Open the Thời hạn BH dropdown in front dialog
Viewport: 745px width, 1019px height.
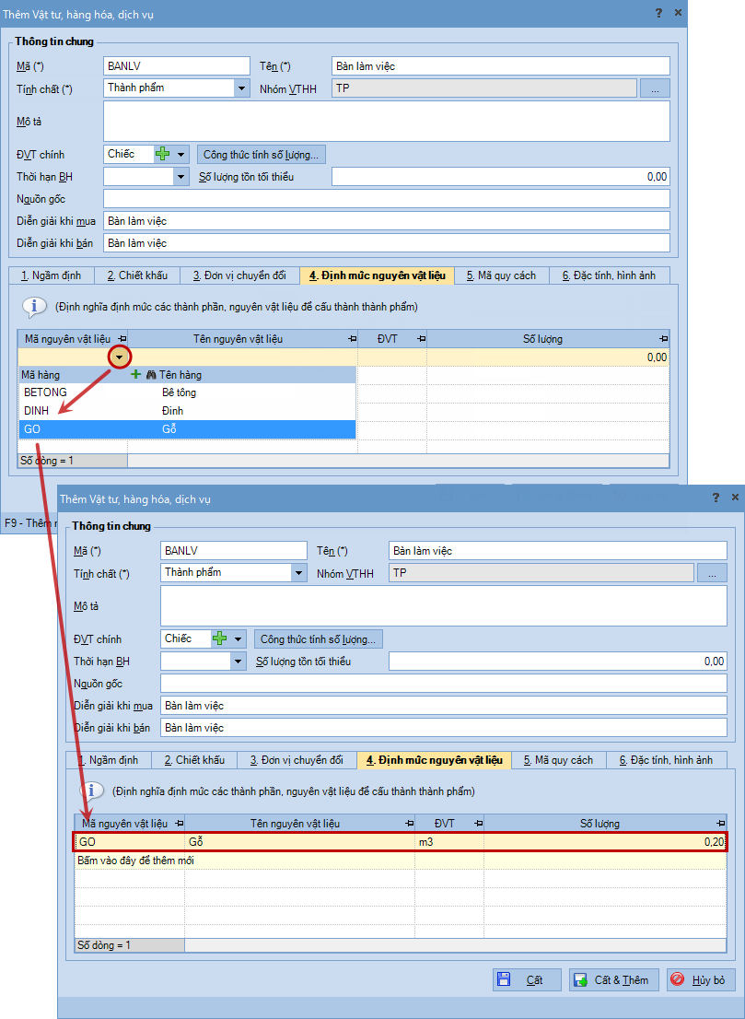(x=238, y=662)
